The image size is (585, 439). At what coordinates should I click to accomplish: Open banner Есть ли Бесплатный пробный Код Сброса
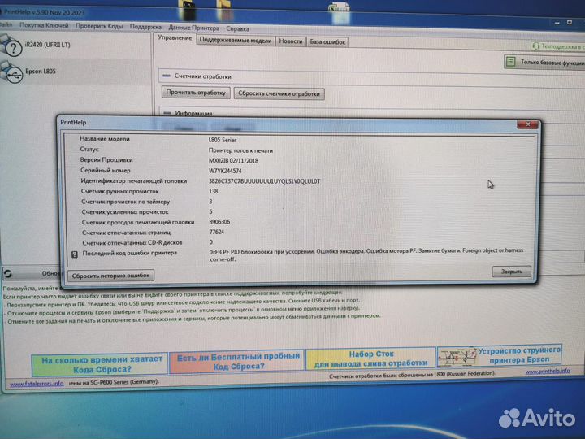[x=237, y=361]
